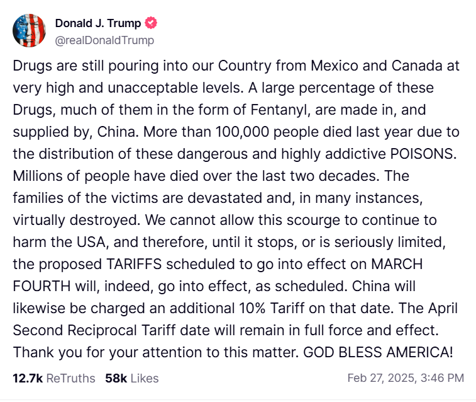Click the verified badge beside Donald J. Trump
This screenshot has width=476, height=402.
[x=150, y=24]
